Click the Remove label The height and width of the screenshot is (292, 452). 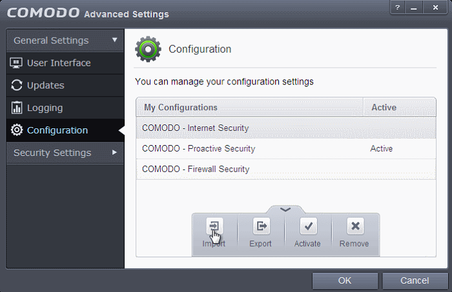pyautogui.click(x=354, y=244)
